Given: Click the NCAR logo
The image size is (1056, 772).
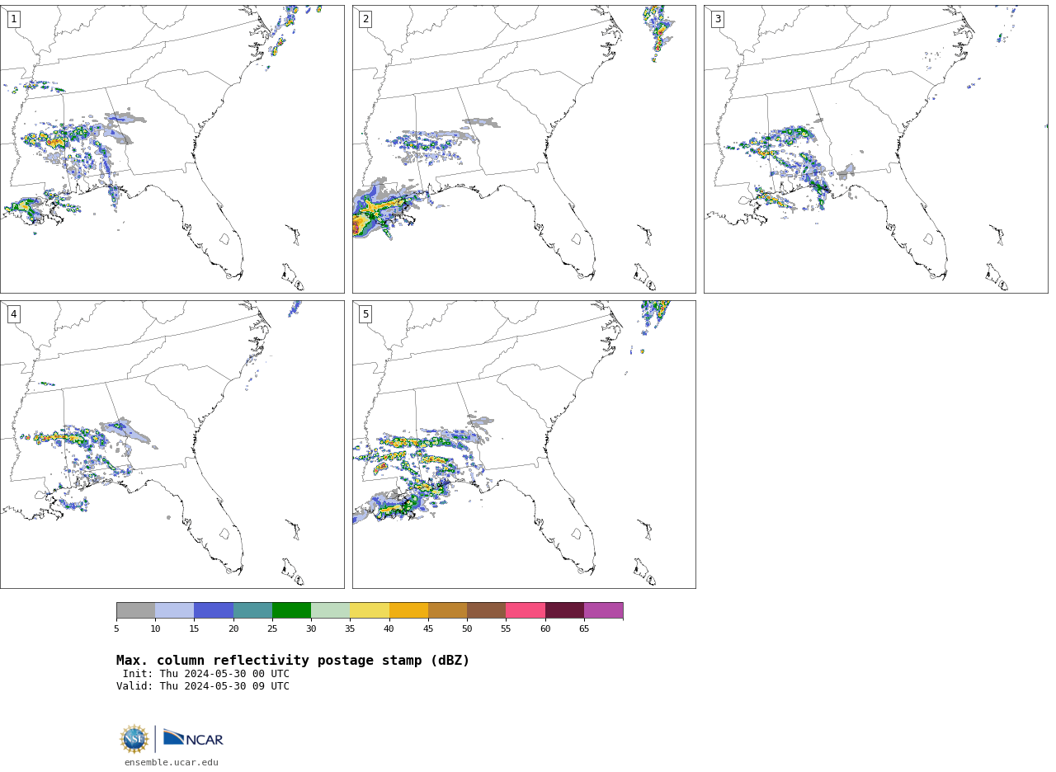Looking at the screenshot, I should tap(193, 738).
